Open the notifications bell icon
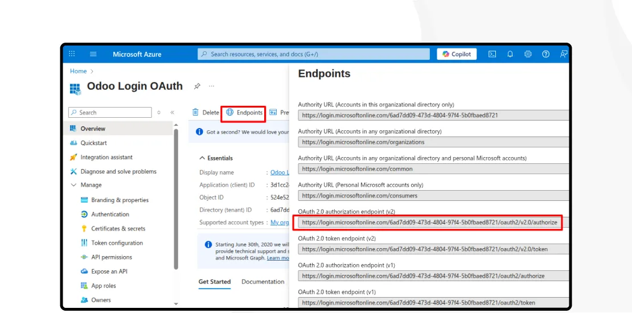632x313 pixels. coord(510,54)
